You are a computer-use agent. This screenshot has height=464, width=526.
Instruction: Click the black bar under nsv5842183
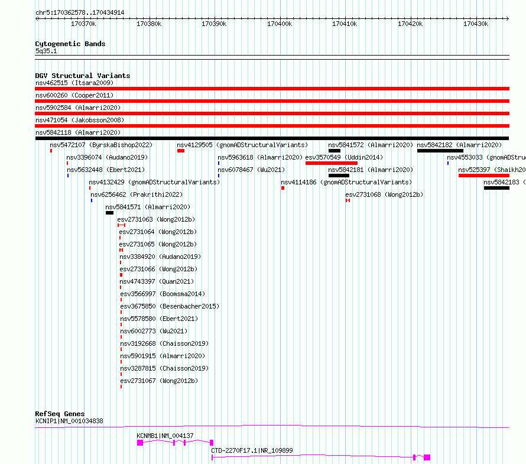point(496,188)
